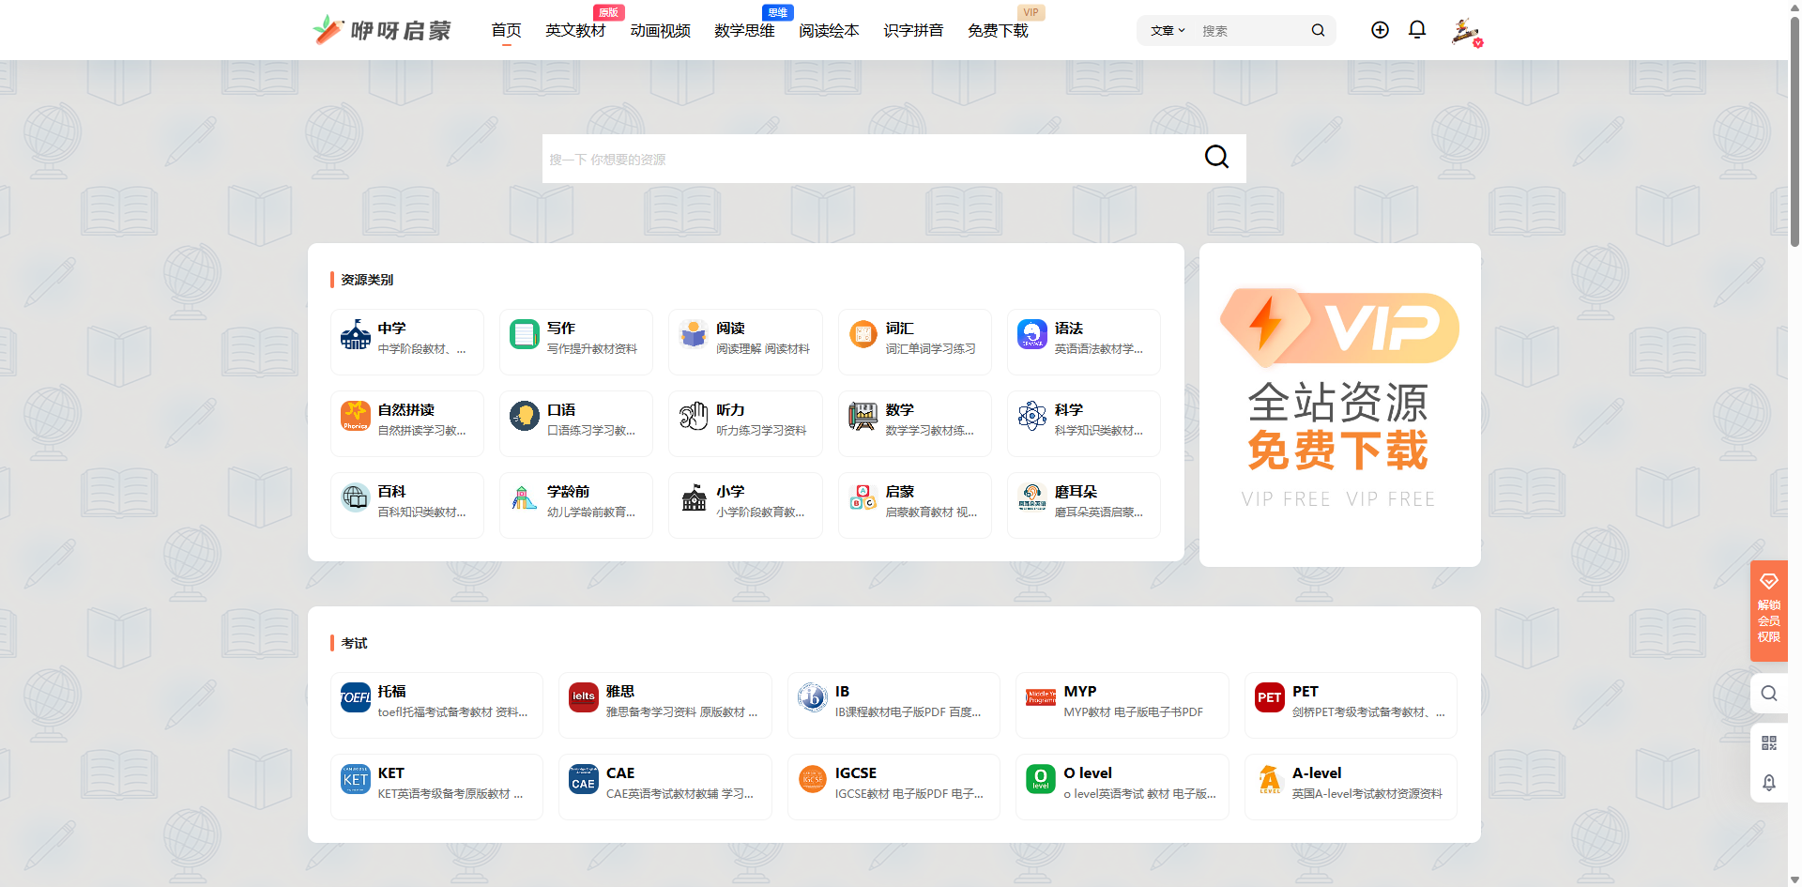Image resolution: width=1802 pixels, height=887 pixels.
Task: Open the KET exam category icon
Action: tap(355, 779)
